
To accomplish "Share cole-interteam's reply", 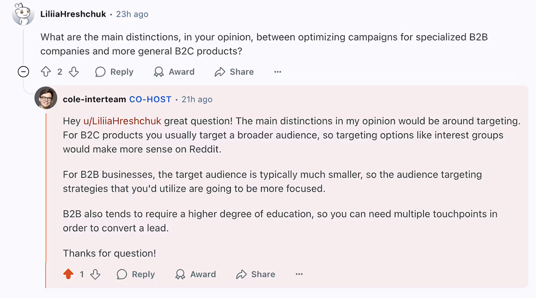I will [x=255, y=274].
